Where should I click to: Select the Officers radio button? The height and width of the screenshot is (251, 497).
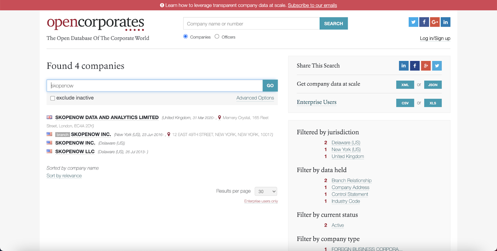[x=217, y=37]
